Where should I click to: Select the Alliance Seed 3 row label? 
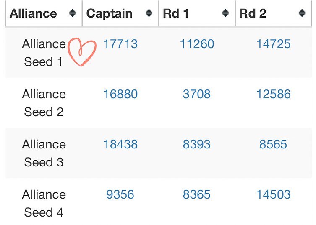pyautogui.click(x=44, y=153)
